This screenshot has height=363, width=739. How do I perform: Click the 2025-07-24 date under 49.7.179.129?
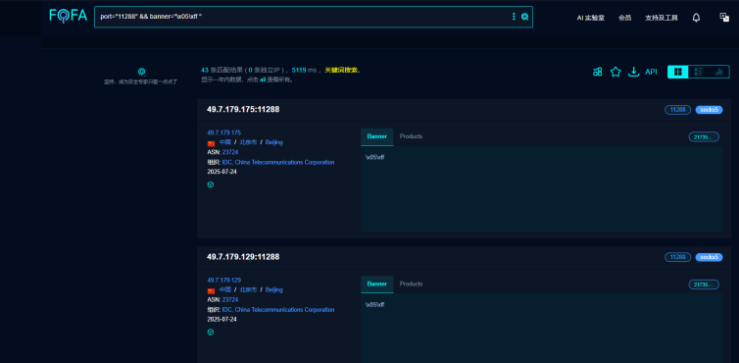coord(222,320)
